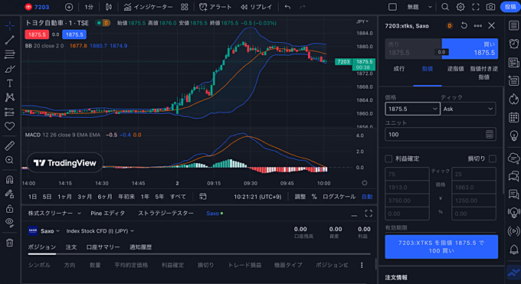
Task: Select the zoom in tool
Action: click(x=10, y=160)
